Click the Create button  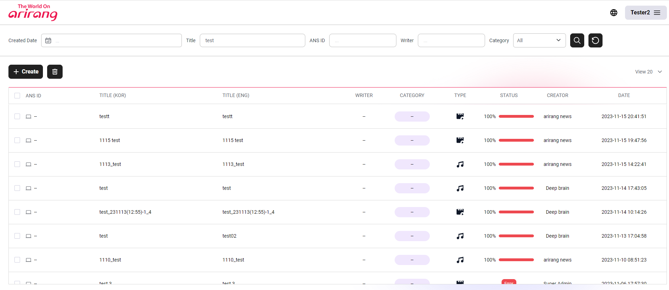(26, 72)
